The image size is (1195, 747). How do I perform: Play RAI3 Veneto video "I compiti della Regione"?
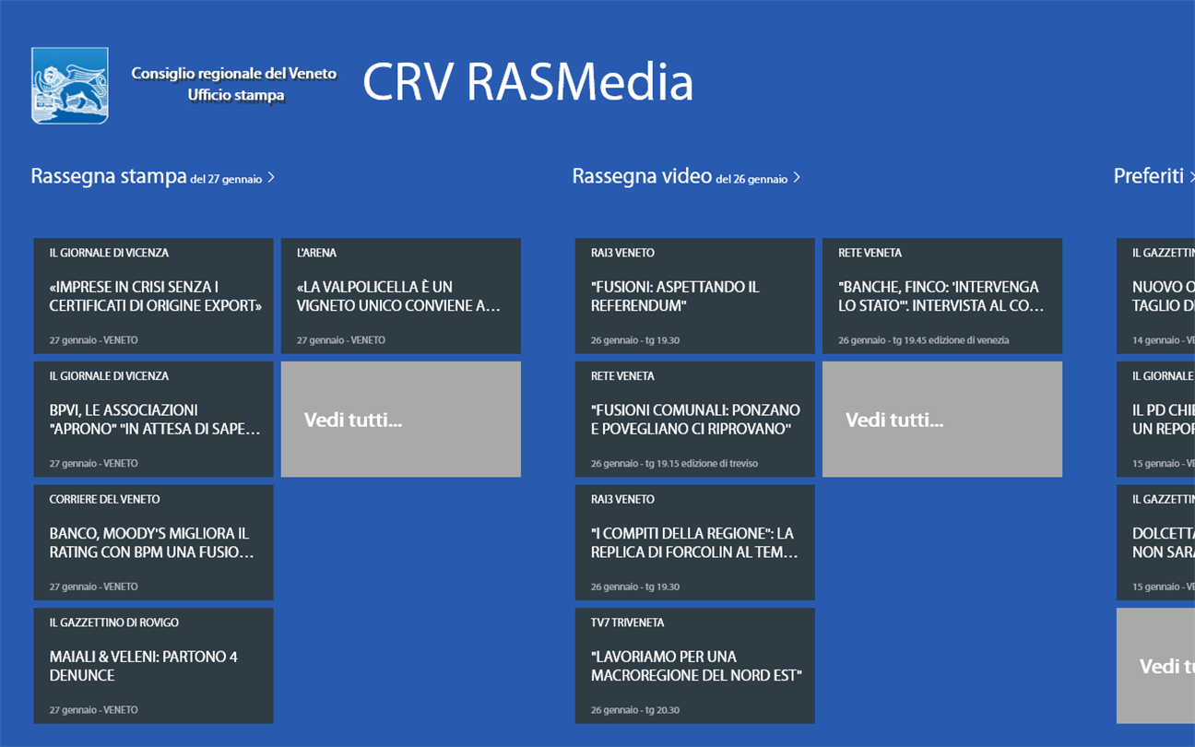[695, 542]
